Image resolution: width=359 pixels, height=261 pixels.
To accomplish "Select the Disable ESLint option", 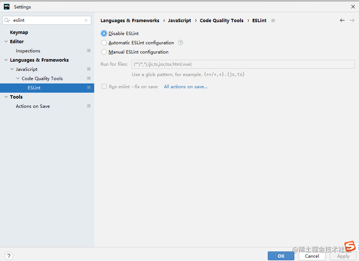I will (104, 33).
